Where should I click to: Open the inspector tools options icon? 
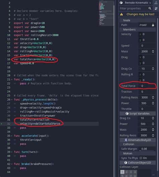pos(156,8)
